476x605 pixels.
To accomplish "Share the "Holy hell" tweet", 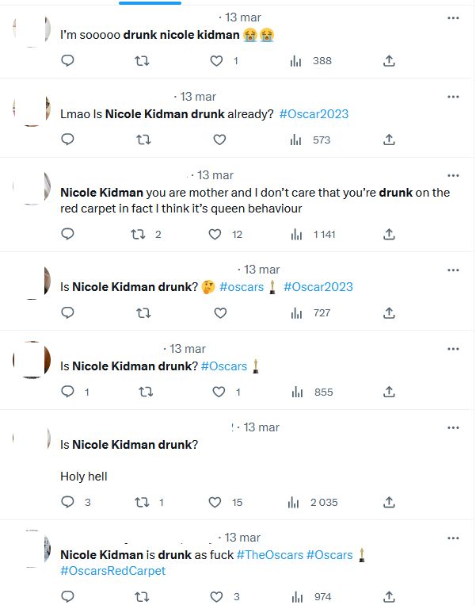I will (389, 502).
